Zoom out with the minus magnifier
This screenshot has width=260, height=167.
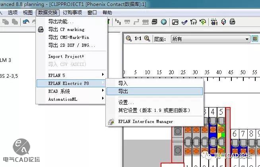coord(129,38)
